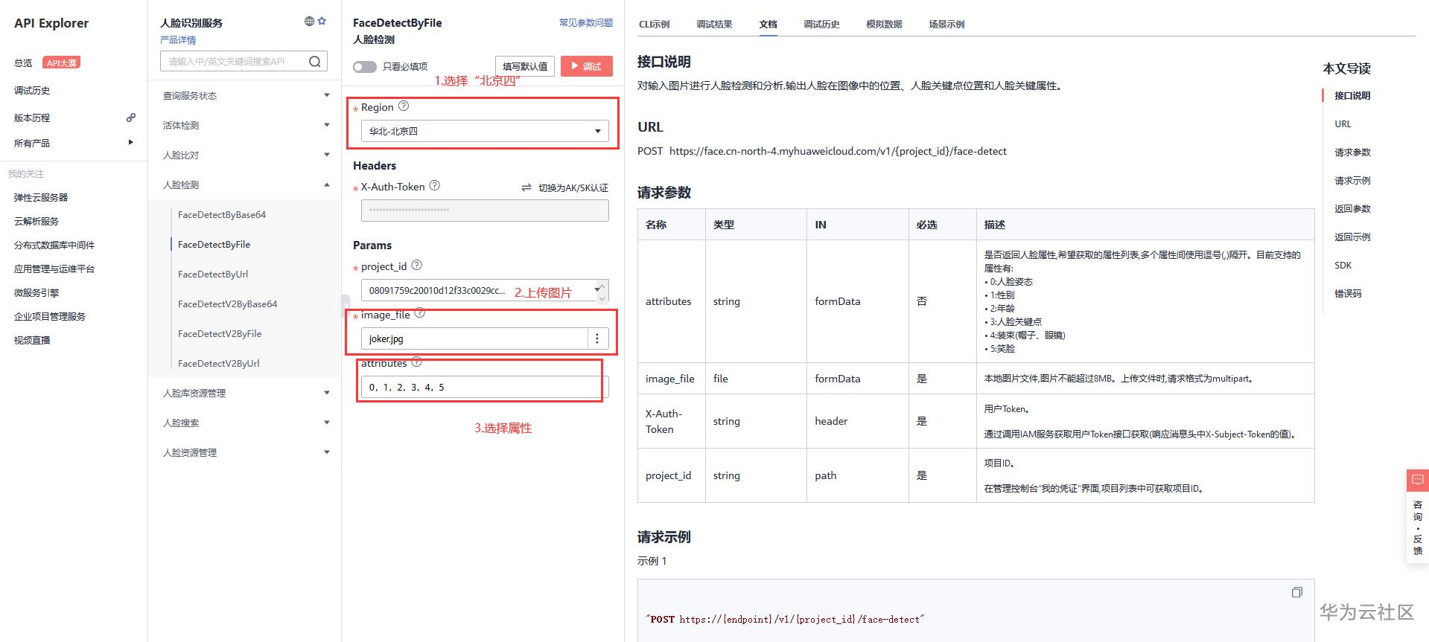Open the Region dropdown showing 华北-北京四
This screenshot has height=642, width=1429.
(x=485, y=131)
